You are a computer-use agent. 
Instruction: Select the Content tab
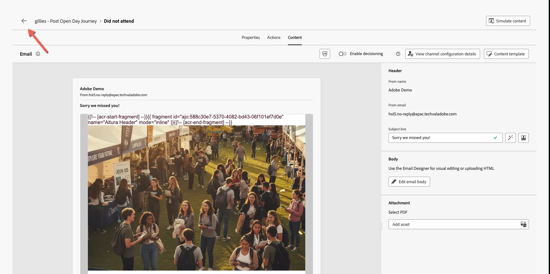click(295, 37)
